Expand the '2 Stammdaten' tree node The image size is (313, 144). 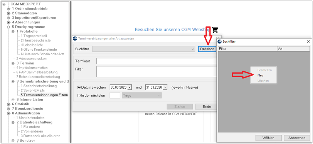tap(8, 13)
